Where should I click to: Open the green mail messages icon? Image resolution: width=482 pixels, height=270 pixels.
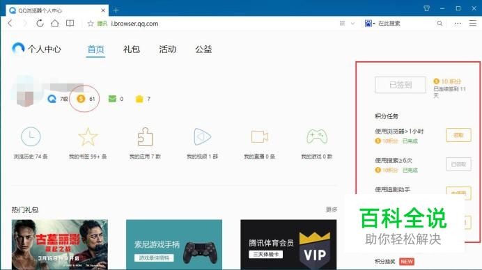[x=112, y=99]
